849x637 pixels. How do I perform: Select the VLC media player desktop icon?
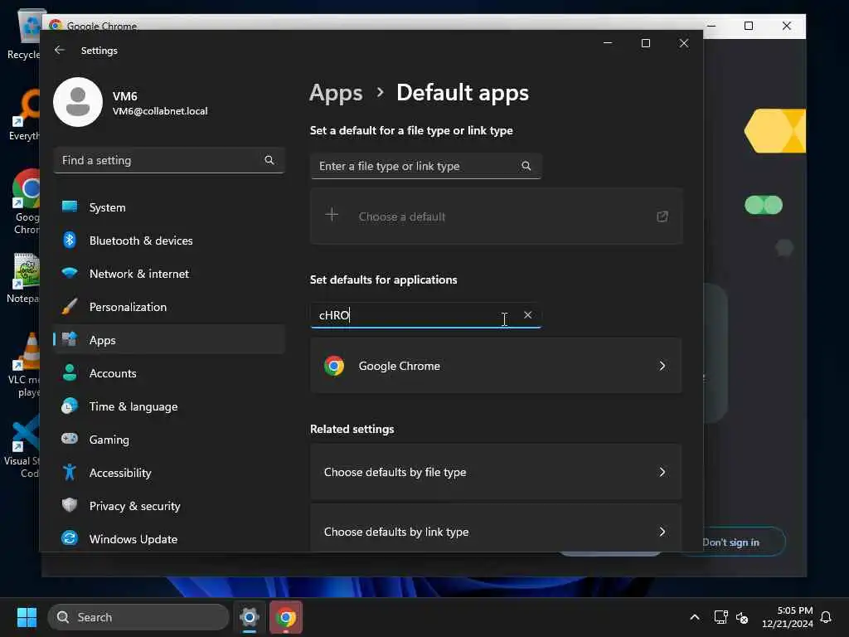pos(26,365)
